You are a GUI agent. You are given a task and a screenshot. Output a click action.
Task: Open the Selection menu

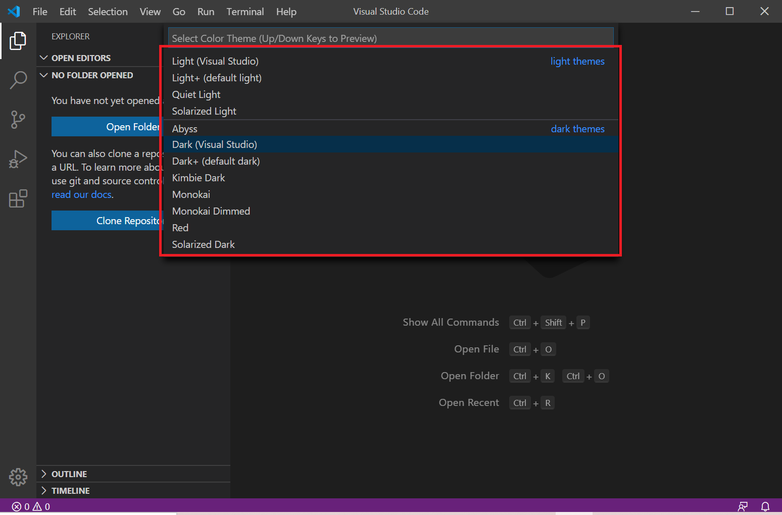pos(108,12)
